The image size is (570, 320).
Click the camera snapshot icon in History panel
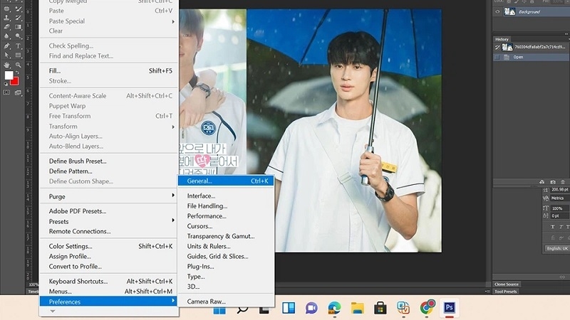click(553, 182)
